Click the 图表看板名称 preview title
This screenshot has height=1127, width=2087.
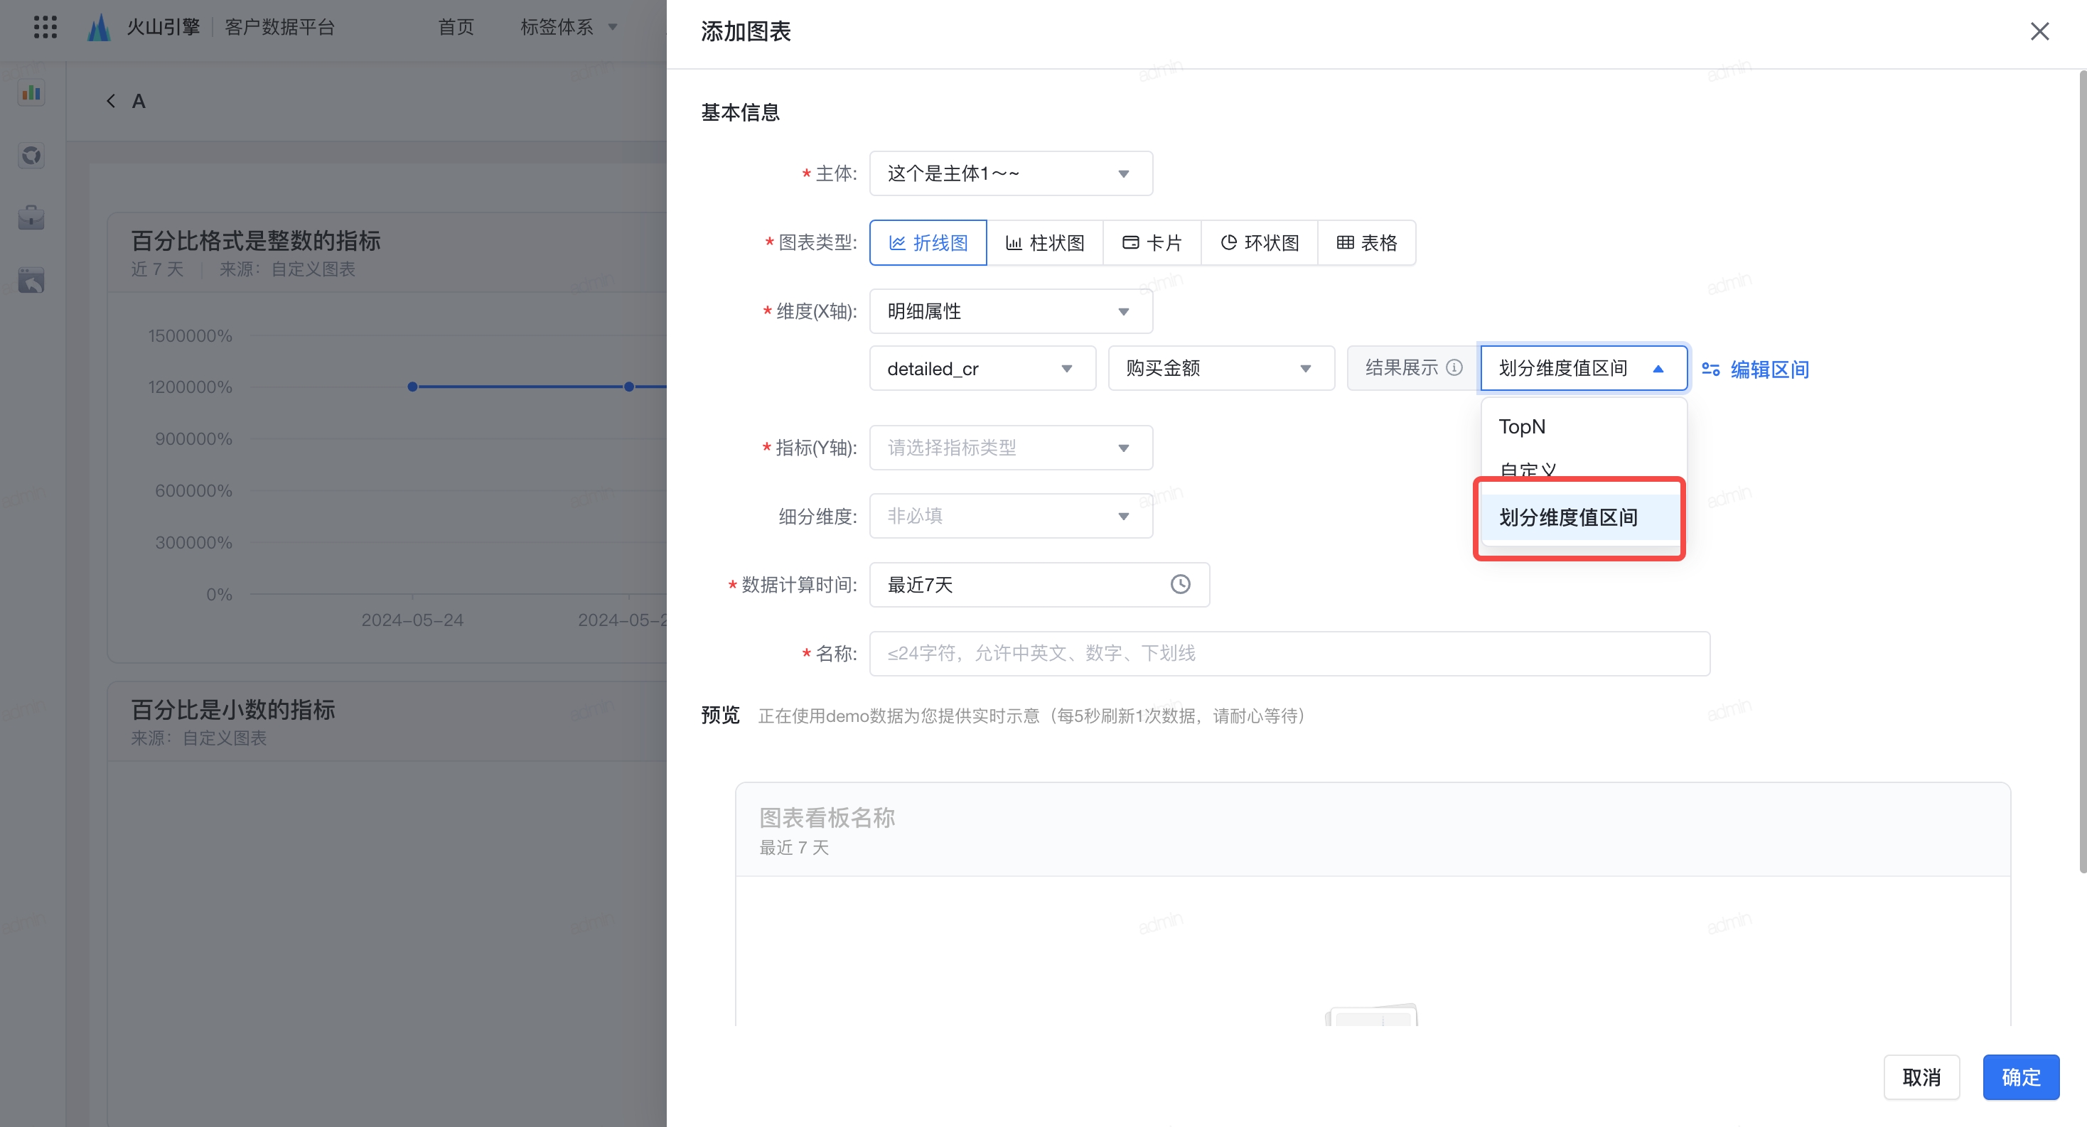[827, 817]
